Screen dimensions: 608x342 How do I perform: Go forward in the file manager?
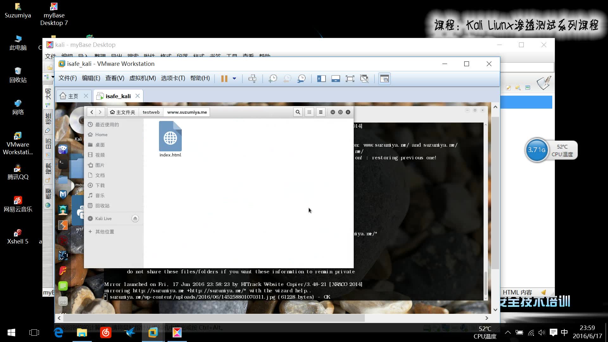(x=100, y=112)
